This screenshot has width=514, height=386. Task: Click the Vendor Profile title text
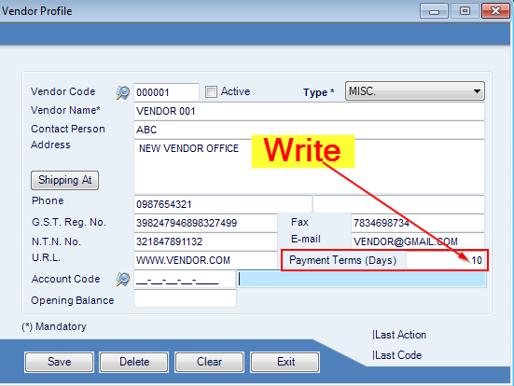click(x=36, y=11)
